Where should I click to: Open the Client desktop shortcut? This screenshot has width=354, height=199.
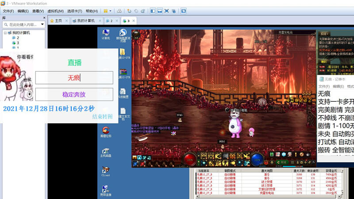coord(106,172)
